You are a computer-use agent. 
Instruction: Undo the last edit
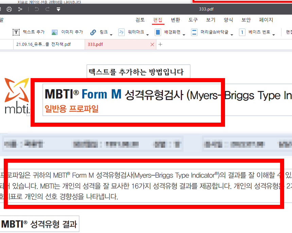pos(36,10)
